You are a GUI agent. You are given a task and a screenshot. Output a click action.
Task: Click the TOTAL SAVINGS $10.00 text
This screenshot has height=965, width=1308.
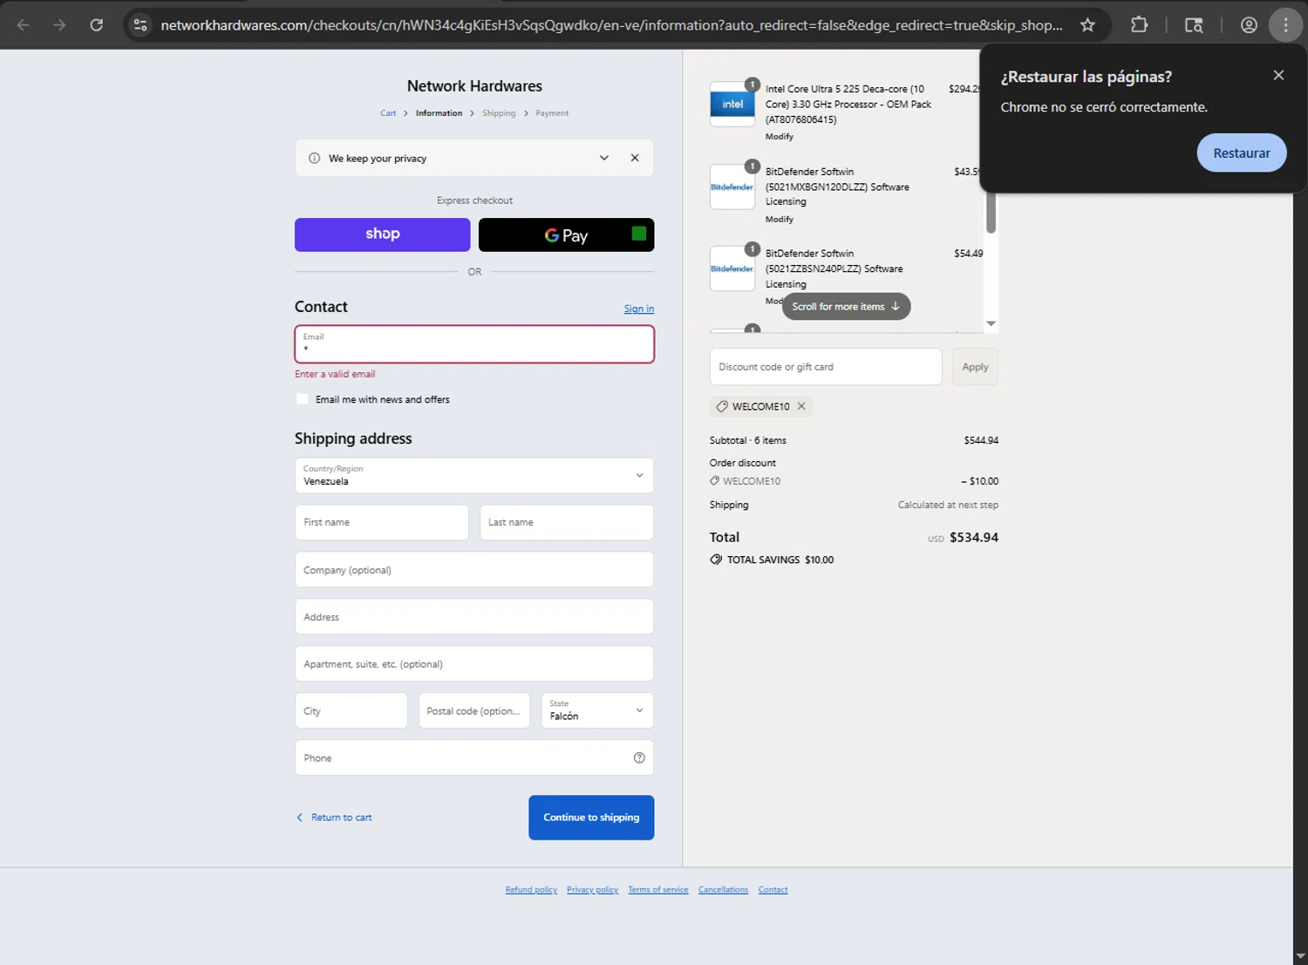coord(780,560)
